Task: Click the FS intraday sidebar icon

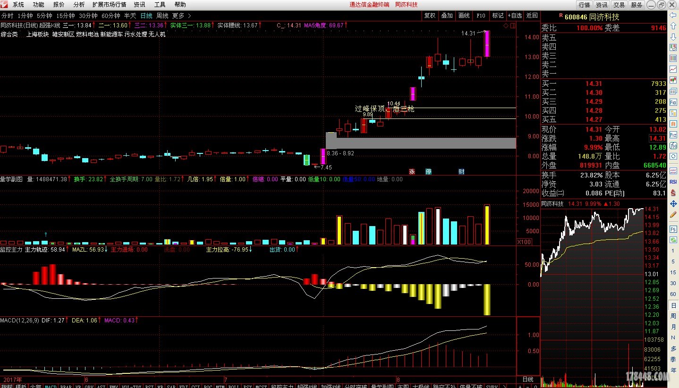Action: [x=673, y=229]
